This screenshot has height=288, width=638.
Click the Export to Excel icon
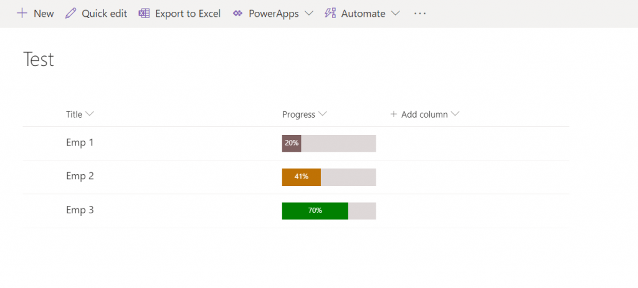[x=145, y=13]
